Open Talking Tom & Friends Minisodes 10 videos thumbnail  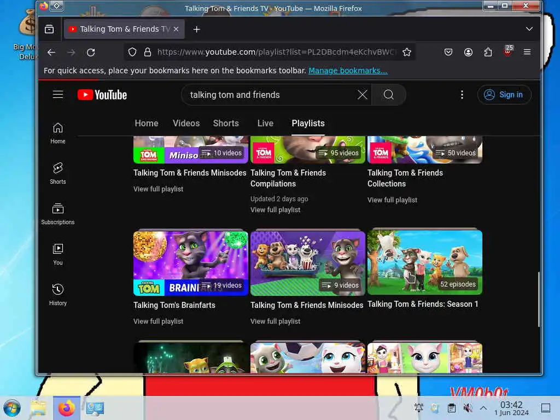coord(191,150)
